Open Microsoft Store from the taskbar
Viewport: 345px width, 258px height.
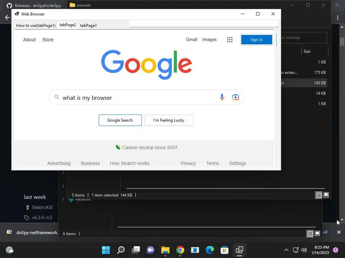pos(224,250)
